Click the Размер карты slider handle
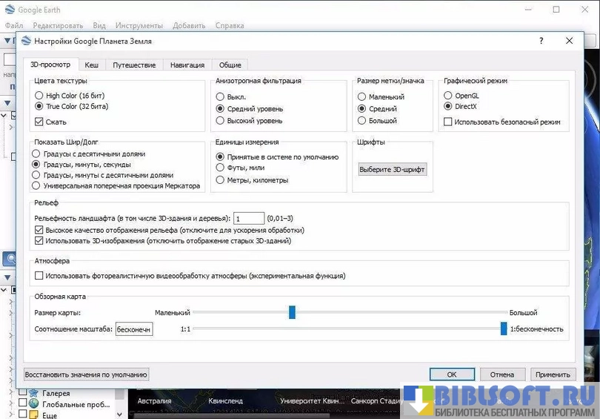Screen dimensions: 600x419 tap(292, 313)
